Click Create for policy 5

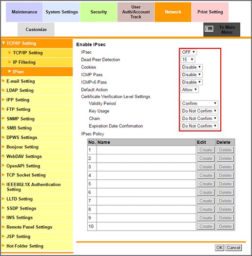coord(206,184)
